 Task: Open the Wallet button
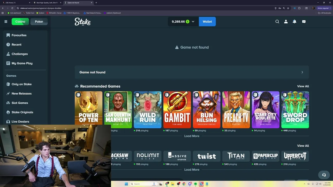(207, 22)
